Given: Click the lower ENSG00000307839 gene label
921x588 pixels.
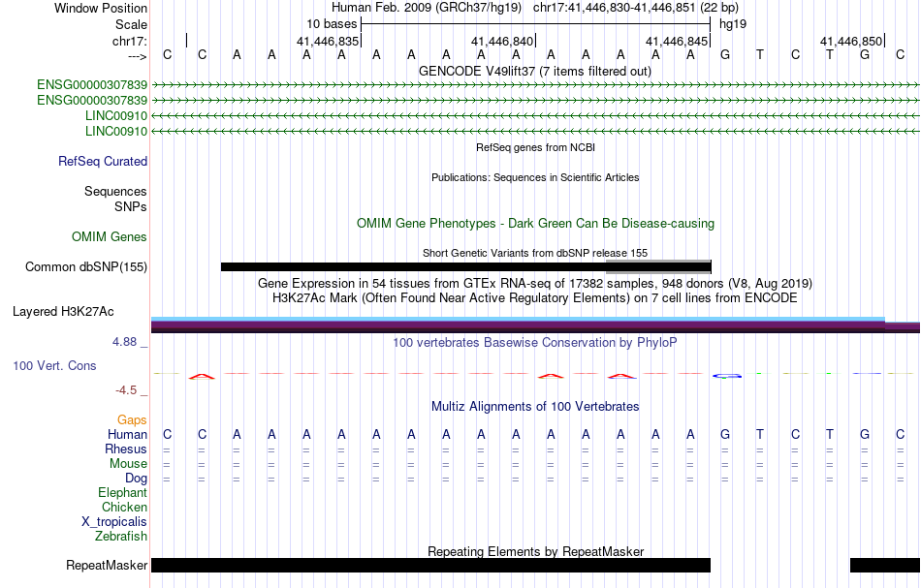Looking at the screenshot, I should 92,101.
